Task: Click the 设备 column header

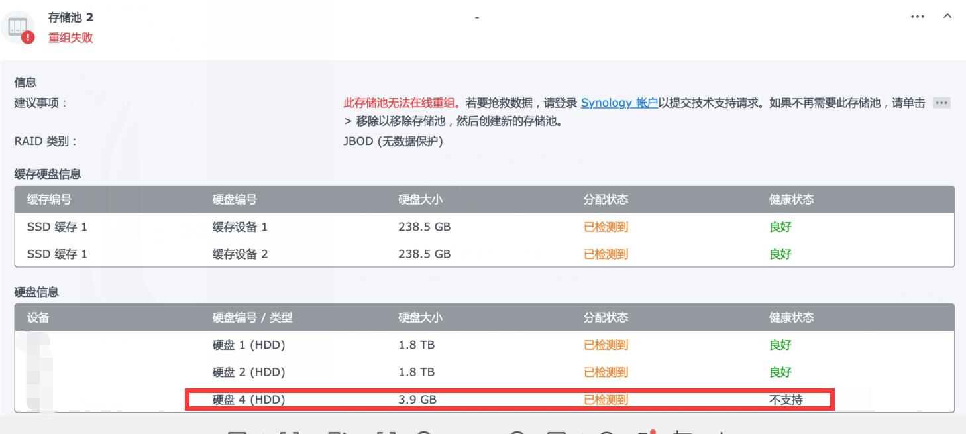Action: click(38, 317)
